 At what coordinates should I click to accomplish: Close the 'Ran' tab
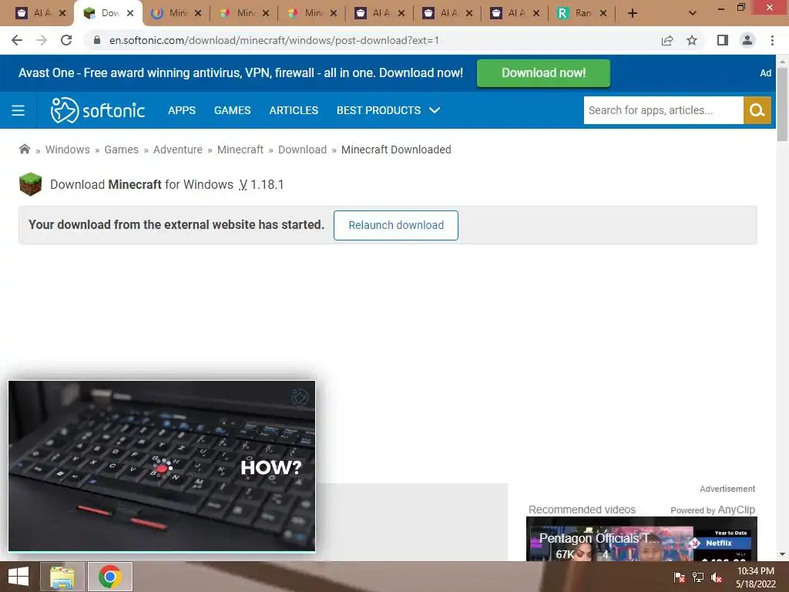(603, 13)
